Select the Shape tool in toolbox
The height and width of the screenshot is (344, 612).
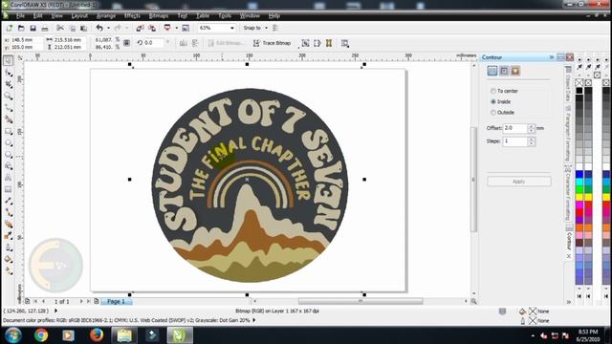pyautogui.click(x=9, y=73)
